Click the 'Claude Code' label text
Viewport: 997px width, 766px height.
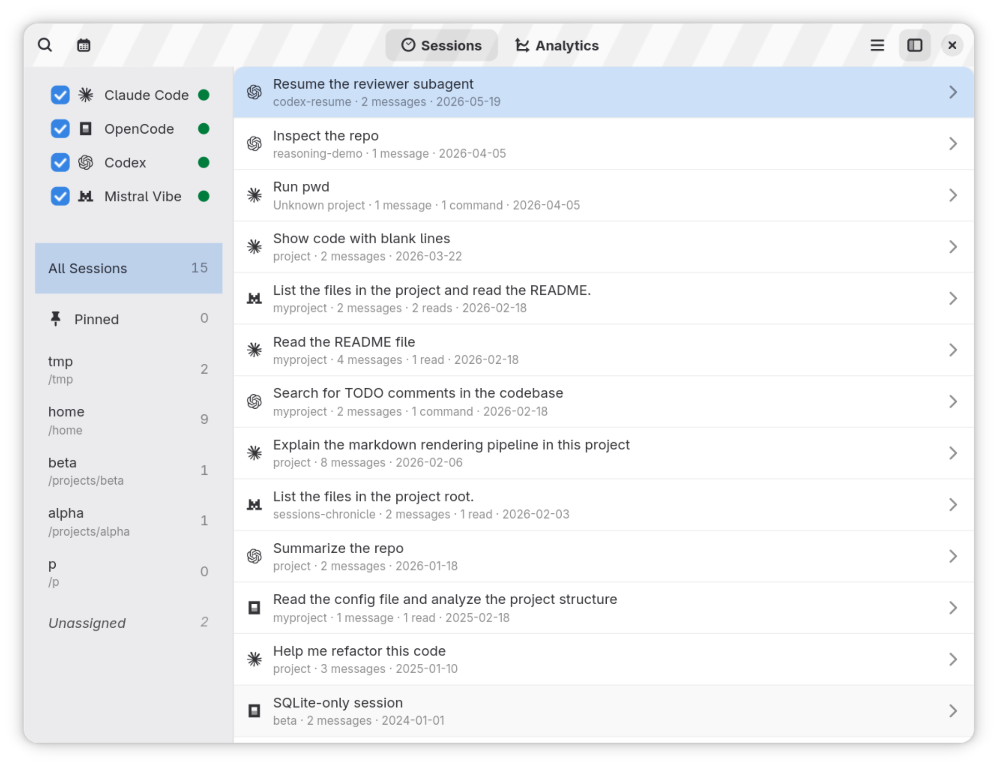(146, 95)
